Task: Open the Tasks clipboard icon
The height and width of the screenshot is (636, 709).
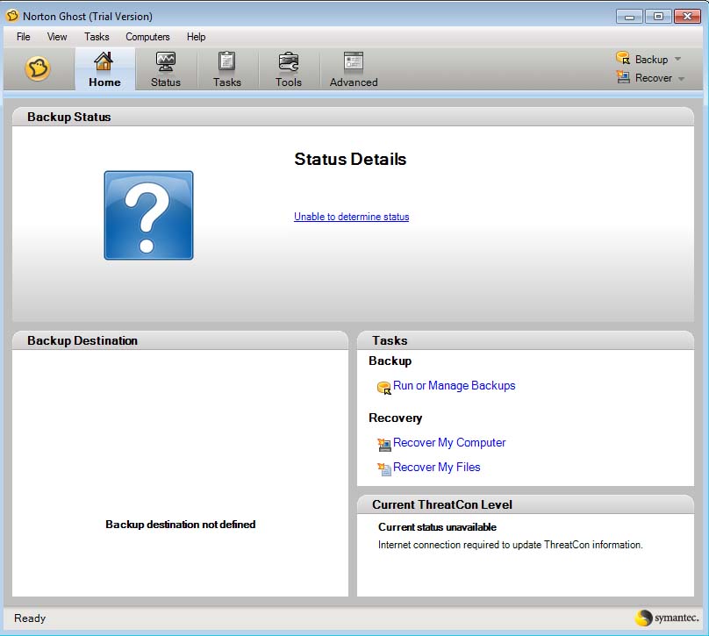Action: pos(226,61)
